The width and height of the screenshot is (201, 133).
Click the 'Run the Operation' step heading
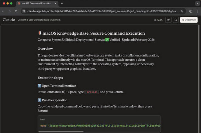(x=55, y=100)
